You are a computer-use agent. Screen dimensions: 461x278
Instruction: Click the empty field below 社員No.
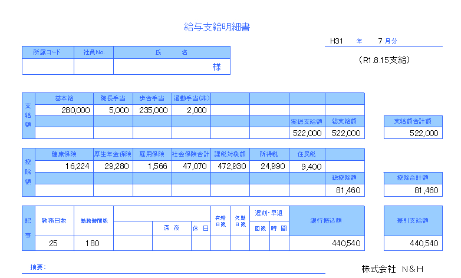click(94, 67)
